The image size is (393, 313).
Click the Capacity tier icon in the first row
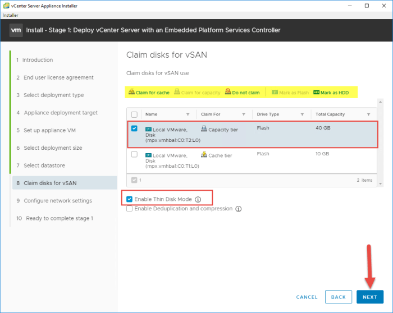point(204,128)
